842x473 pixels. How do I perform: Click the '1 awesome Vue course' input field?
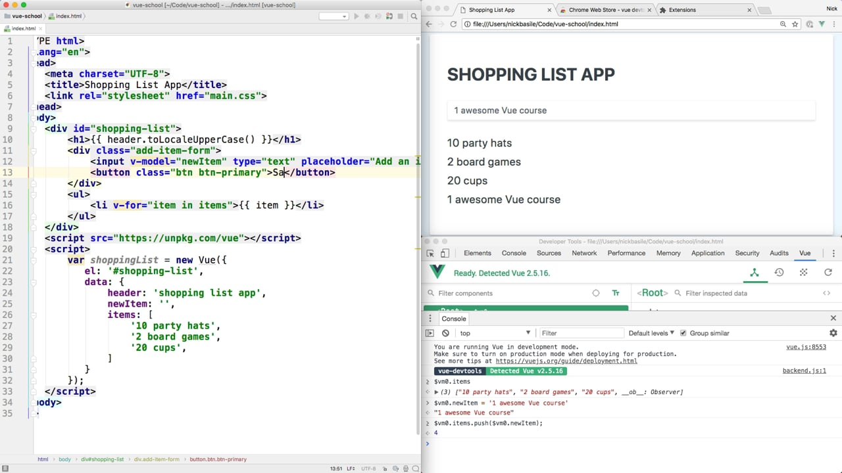631,110
